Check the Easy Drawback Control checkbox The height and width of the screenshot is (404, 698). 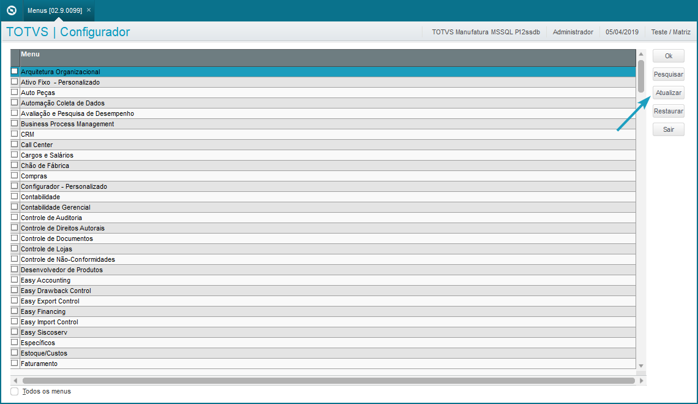click(x=15, y=291)
